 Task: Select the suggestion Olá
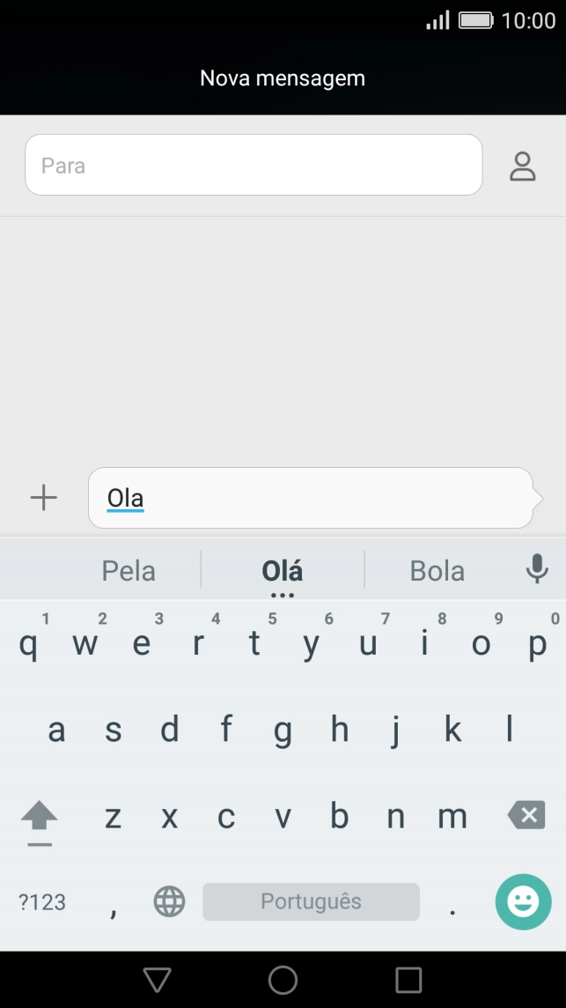pyautogui.click(x=283, y=570)
